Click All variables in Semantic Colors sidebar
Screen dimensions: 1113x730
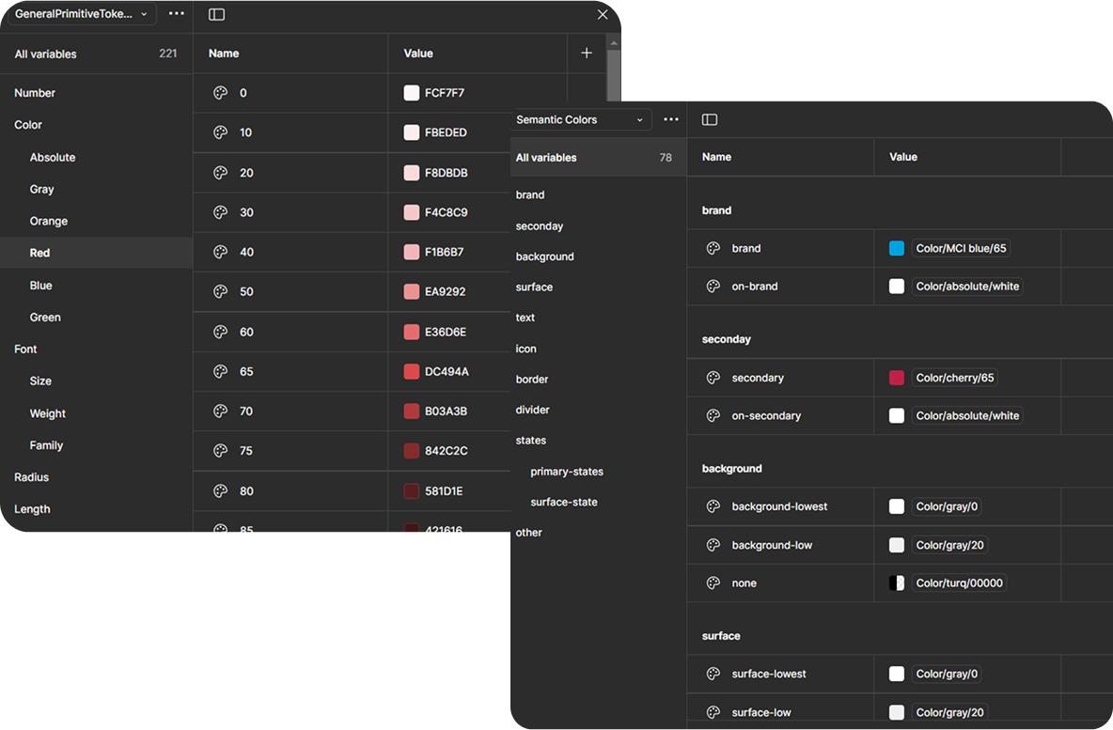tap(546, 158)
